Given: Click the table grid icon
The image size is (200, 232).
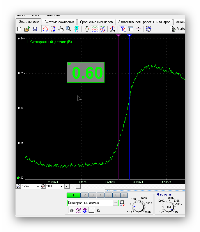Looking at the screenshot, I should [x=131, y=29].
